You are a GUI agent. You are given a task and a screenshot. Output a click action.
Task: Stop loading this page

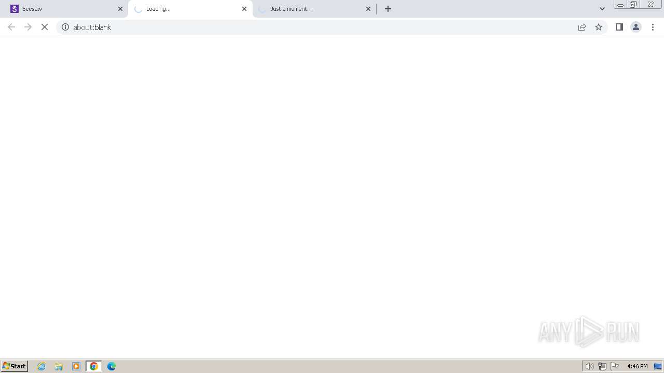45,27
